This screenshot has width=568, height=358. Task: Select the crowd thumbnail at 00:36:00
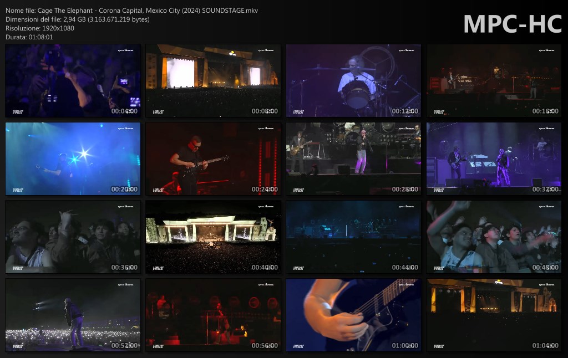[73, 237]
